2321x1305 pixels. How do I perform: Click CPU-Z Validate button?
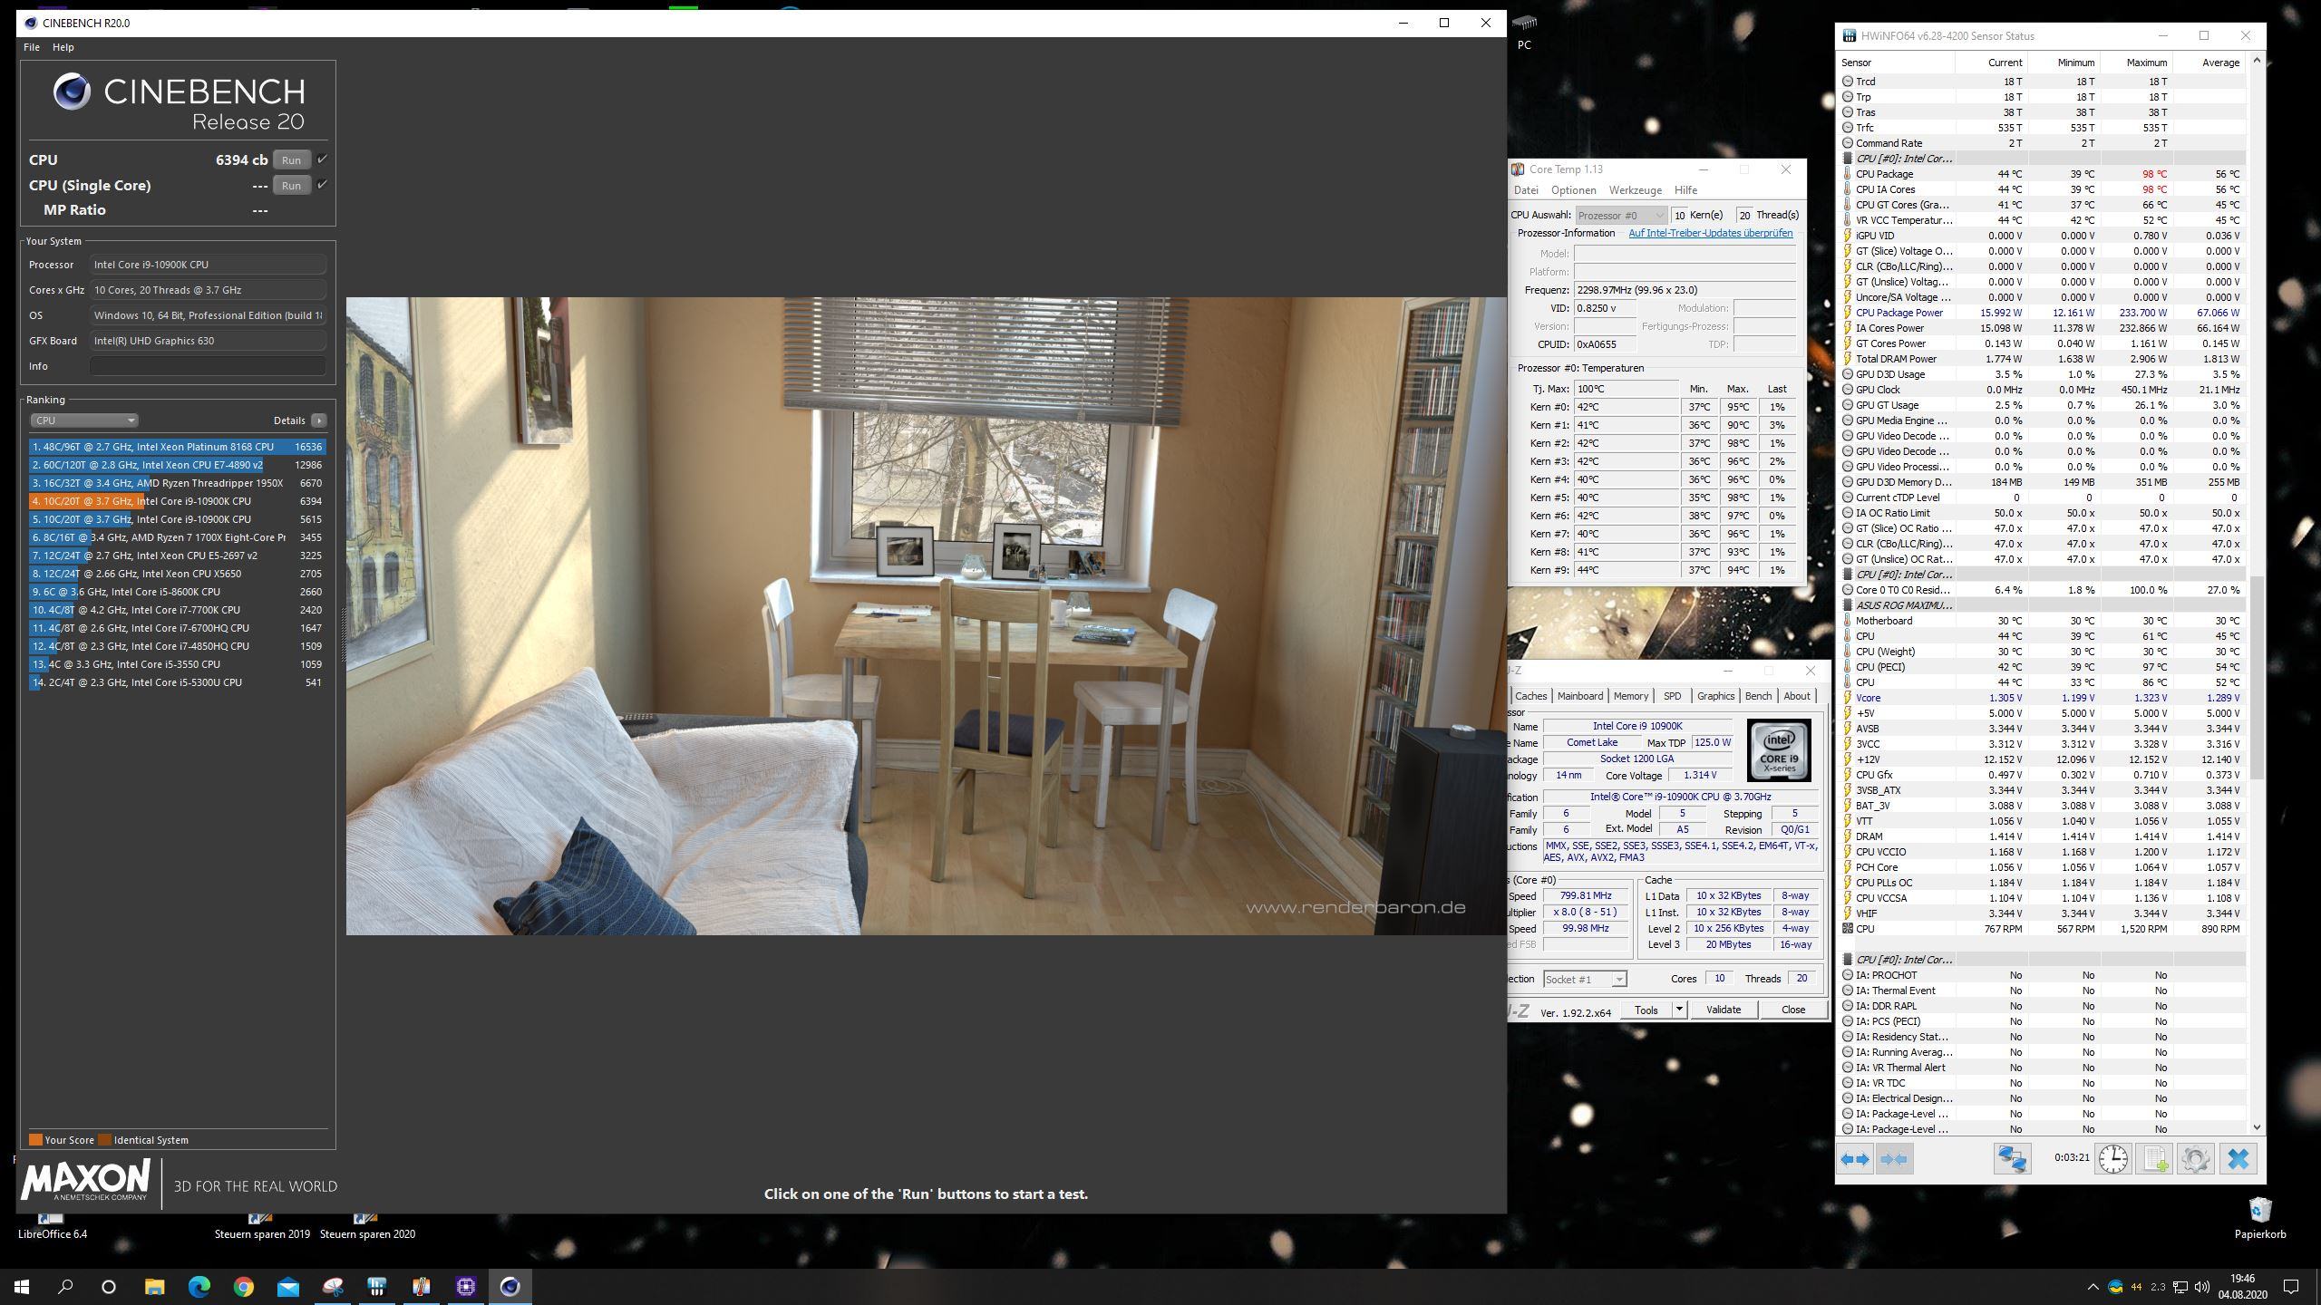pos(1724,1010)
